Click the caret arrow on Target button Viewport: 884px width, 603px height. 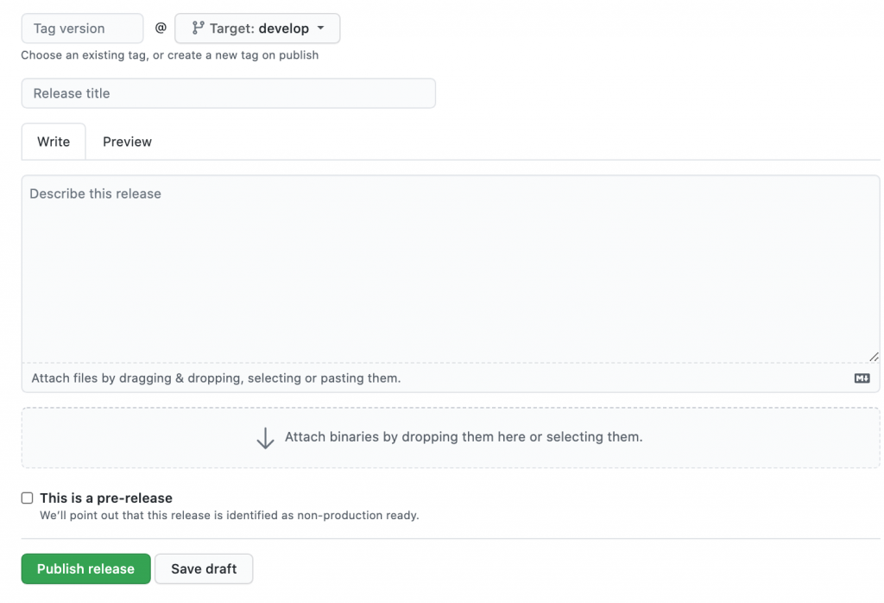[x=321, y=29]
